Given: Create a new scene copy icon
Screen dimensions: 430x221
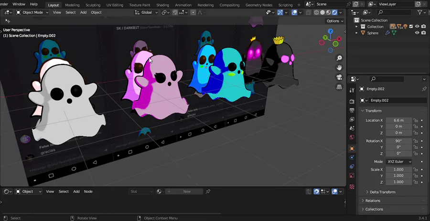Looking at the screenshot, I should [x=355, y=4].
